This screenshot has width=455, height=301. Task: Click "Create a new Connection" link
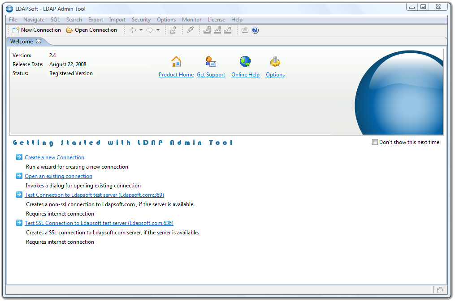54,157
